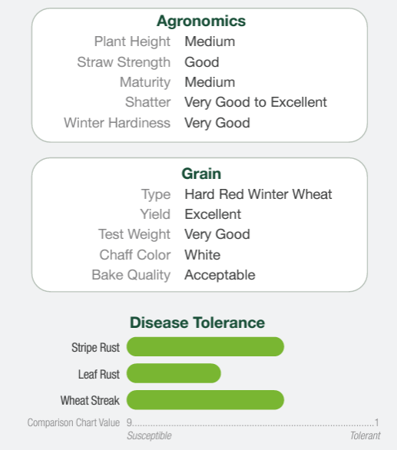The image size is (397, 450).
Task: Select the Chaff Color value White
Action: click(x=203, y=255)
